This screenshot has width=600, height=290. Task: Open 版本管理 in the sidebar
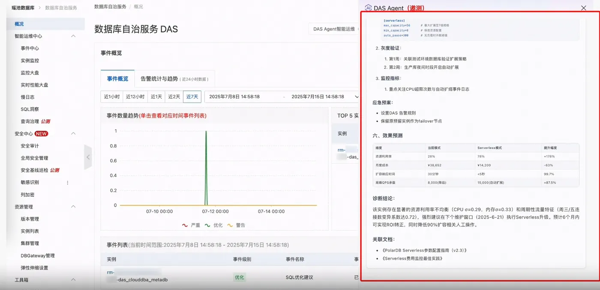30,219
